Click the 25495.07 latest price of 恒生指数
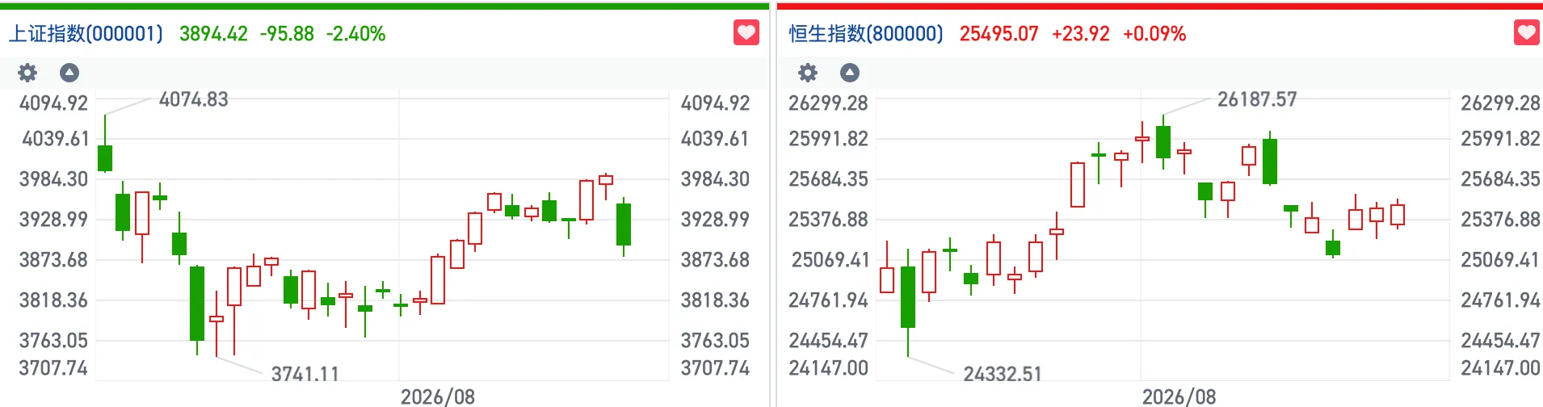This screenshot has width=1543, height=407. pos(999,34)
